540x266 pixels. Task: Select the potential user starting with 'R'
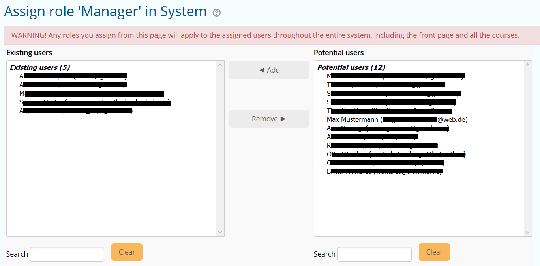(x=382, y=145)
